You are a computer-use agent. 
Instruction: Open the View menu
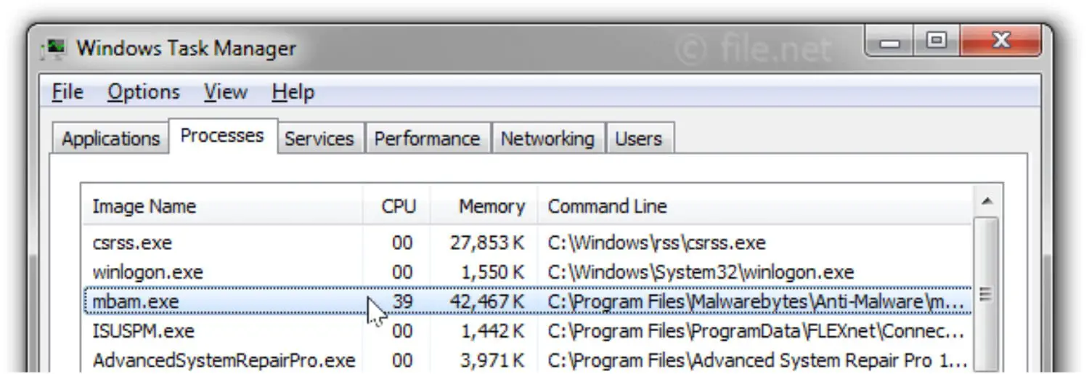tap(226, 92)
